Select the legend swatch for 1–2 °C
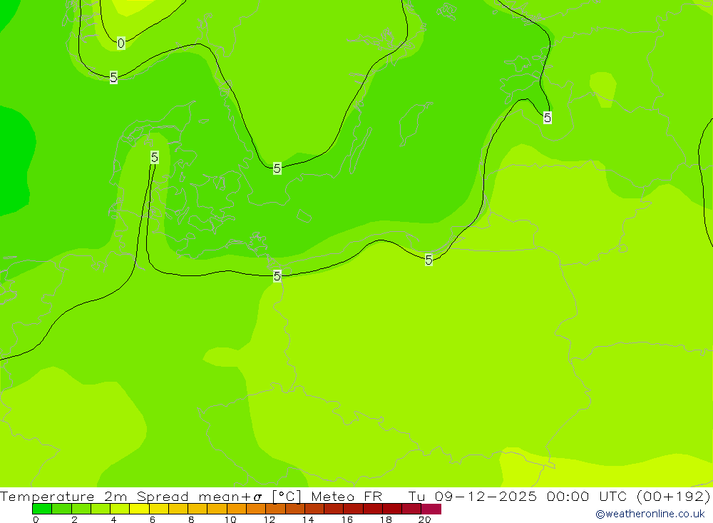The height and width of the screenshot is (523, 713). (x=61, y=509)
